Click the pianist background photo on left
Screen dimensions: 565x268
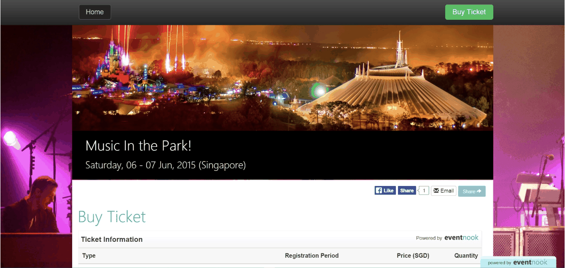36,146
